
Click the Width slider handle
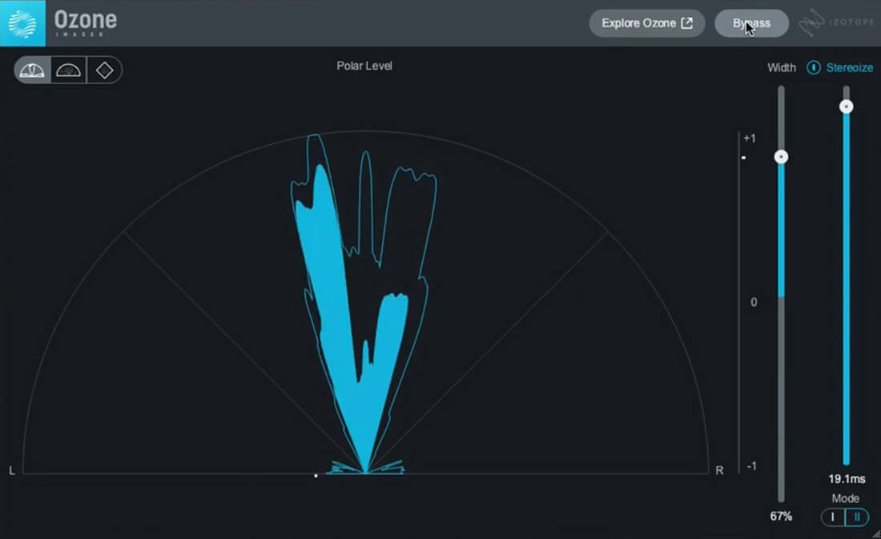pyautogui.click(x=781, y=157)
